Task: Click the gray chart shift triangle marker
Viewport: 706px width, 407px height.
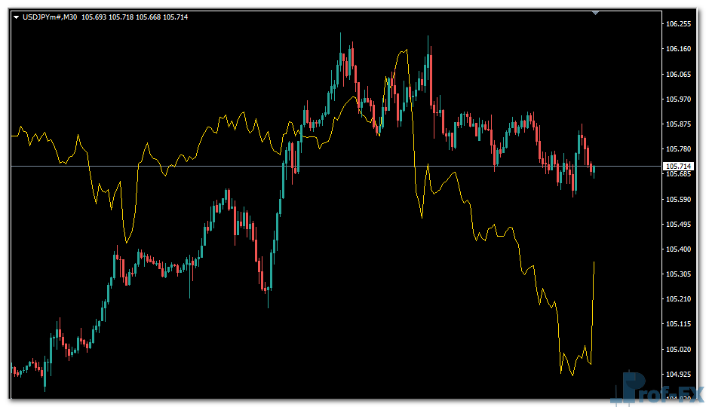Action: pyautogui.click(x=596, y=13)
